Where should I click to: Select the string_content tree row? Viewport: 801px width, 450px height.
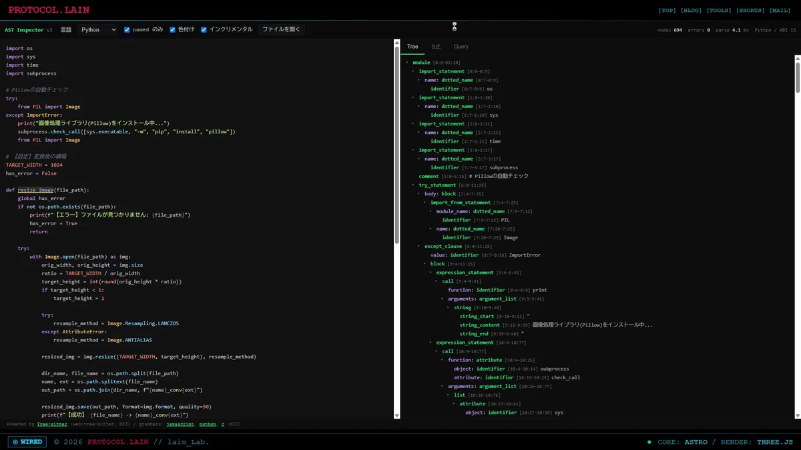pos(555,325)
